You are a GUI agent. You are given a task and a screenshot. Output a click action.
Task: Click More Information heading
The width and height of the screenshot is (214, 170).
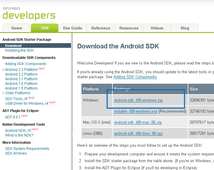[17, 143]
